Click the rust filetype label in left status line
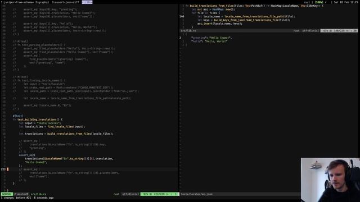 [x=116, y=194]
